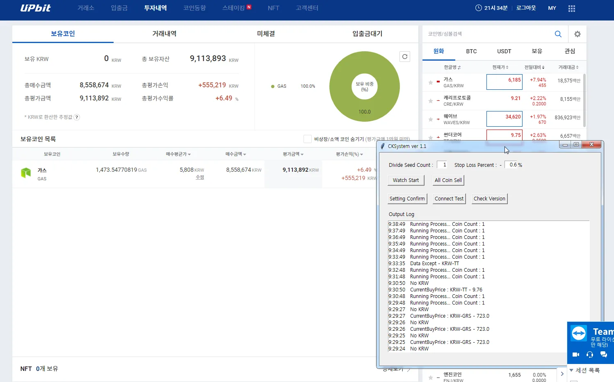
Task: Open the apps grid menu icon
Action: [572, 8]
